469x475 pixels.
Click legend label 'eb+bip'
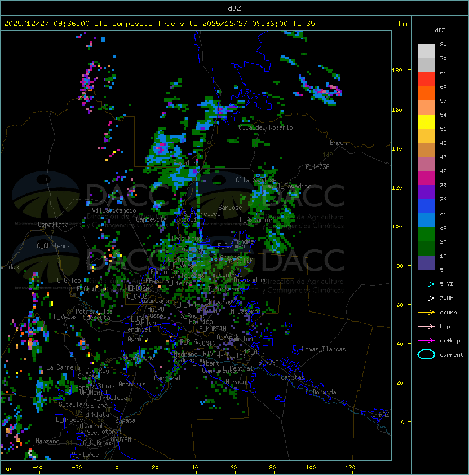pos(450,341)
